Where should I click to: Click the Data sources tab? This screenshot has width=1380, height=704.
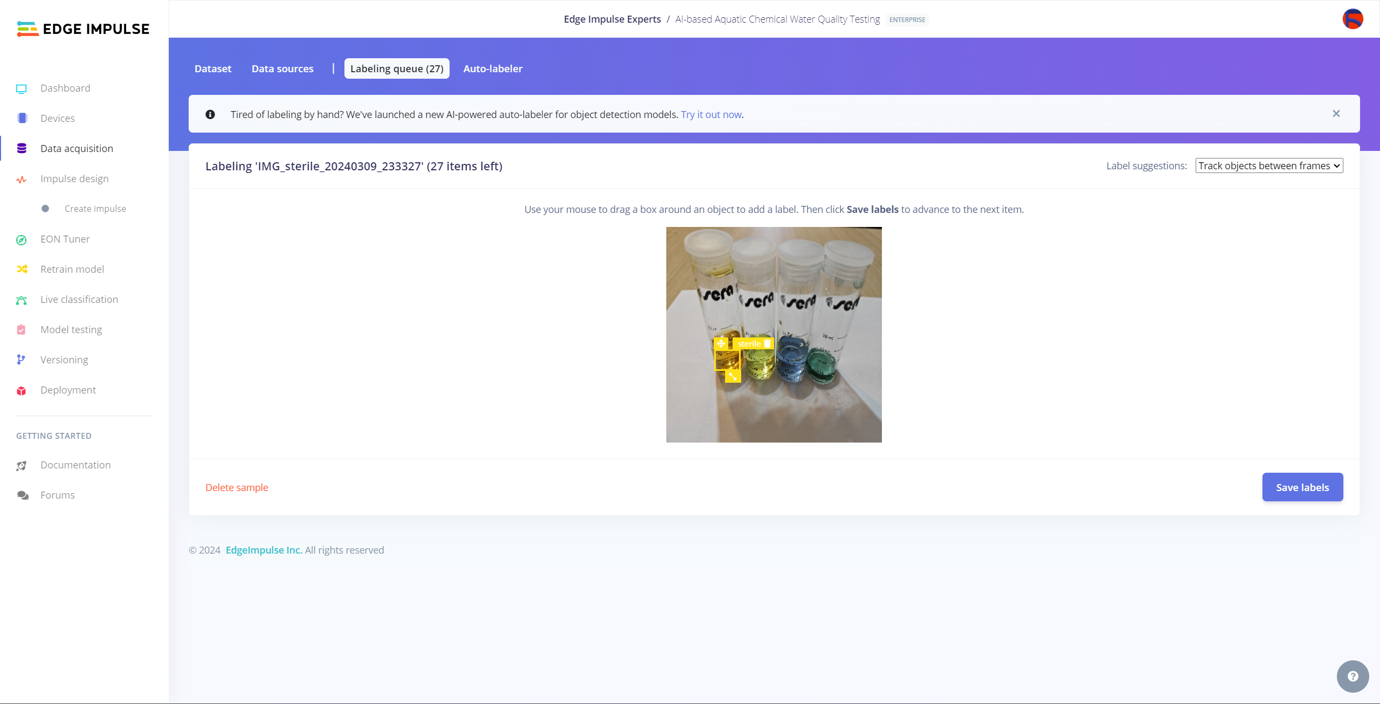[282, 68]
